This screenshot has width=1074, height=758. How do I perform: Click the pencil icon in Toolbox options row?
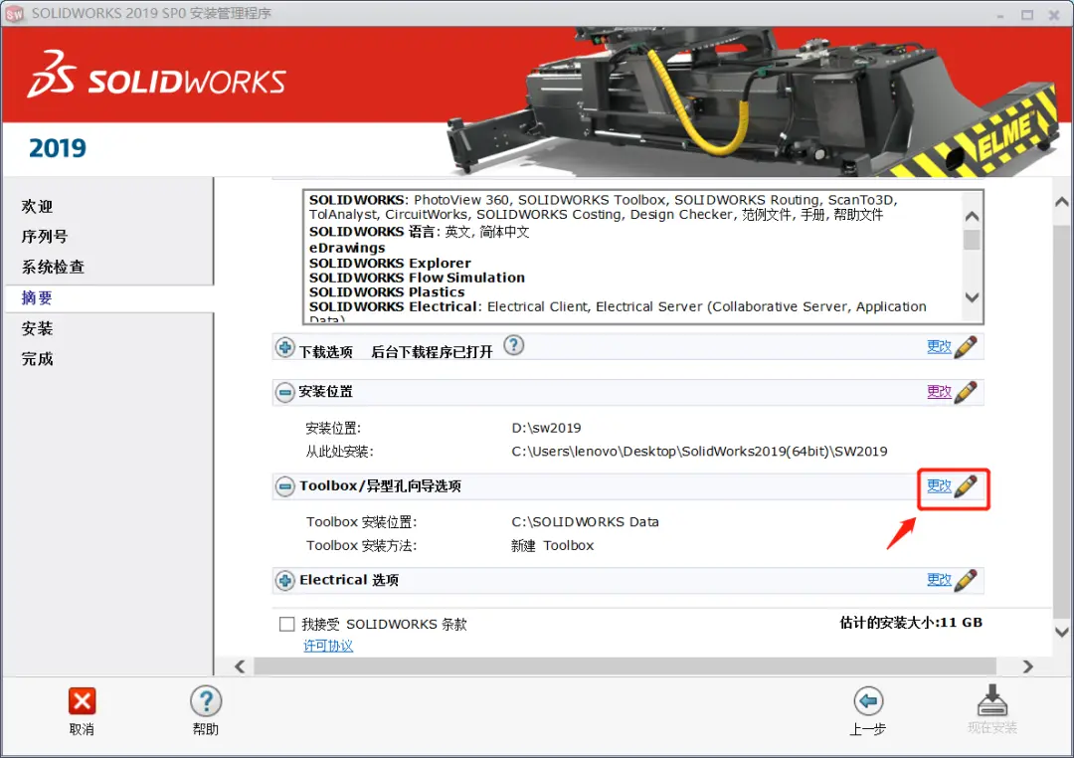(x=965, y=486)
